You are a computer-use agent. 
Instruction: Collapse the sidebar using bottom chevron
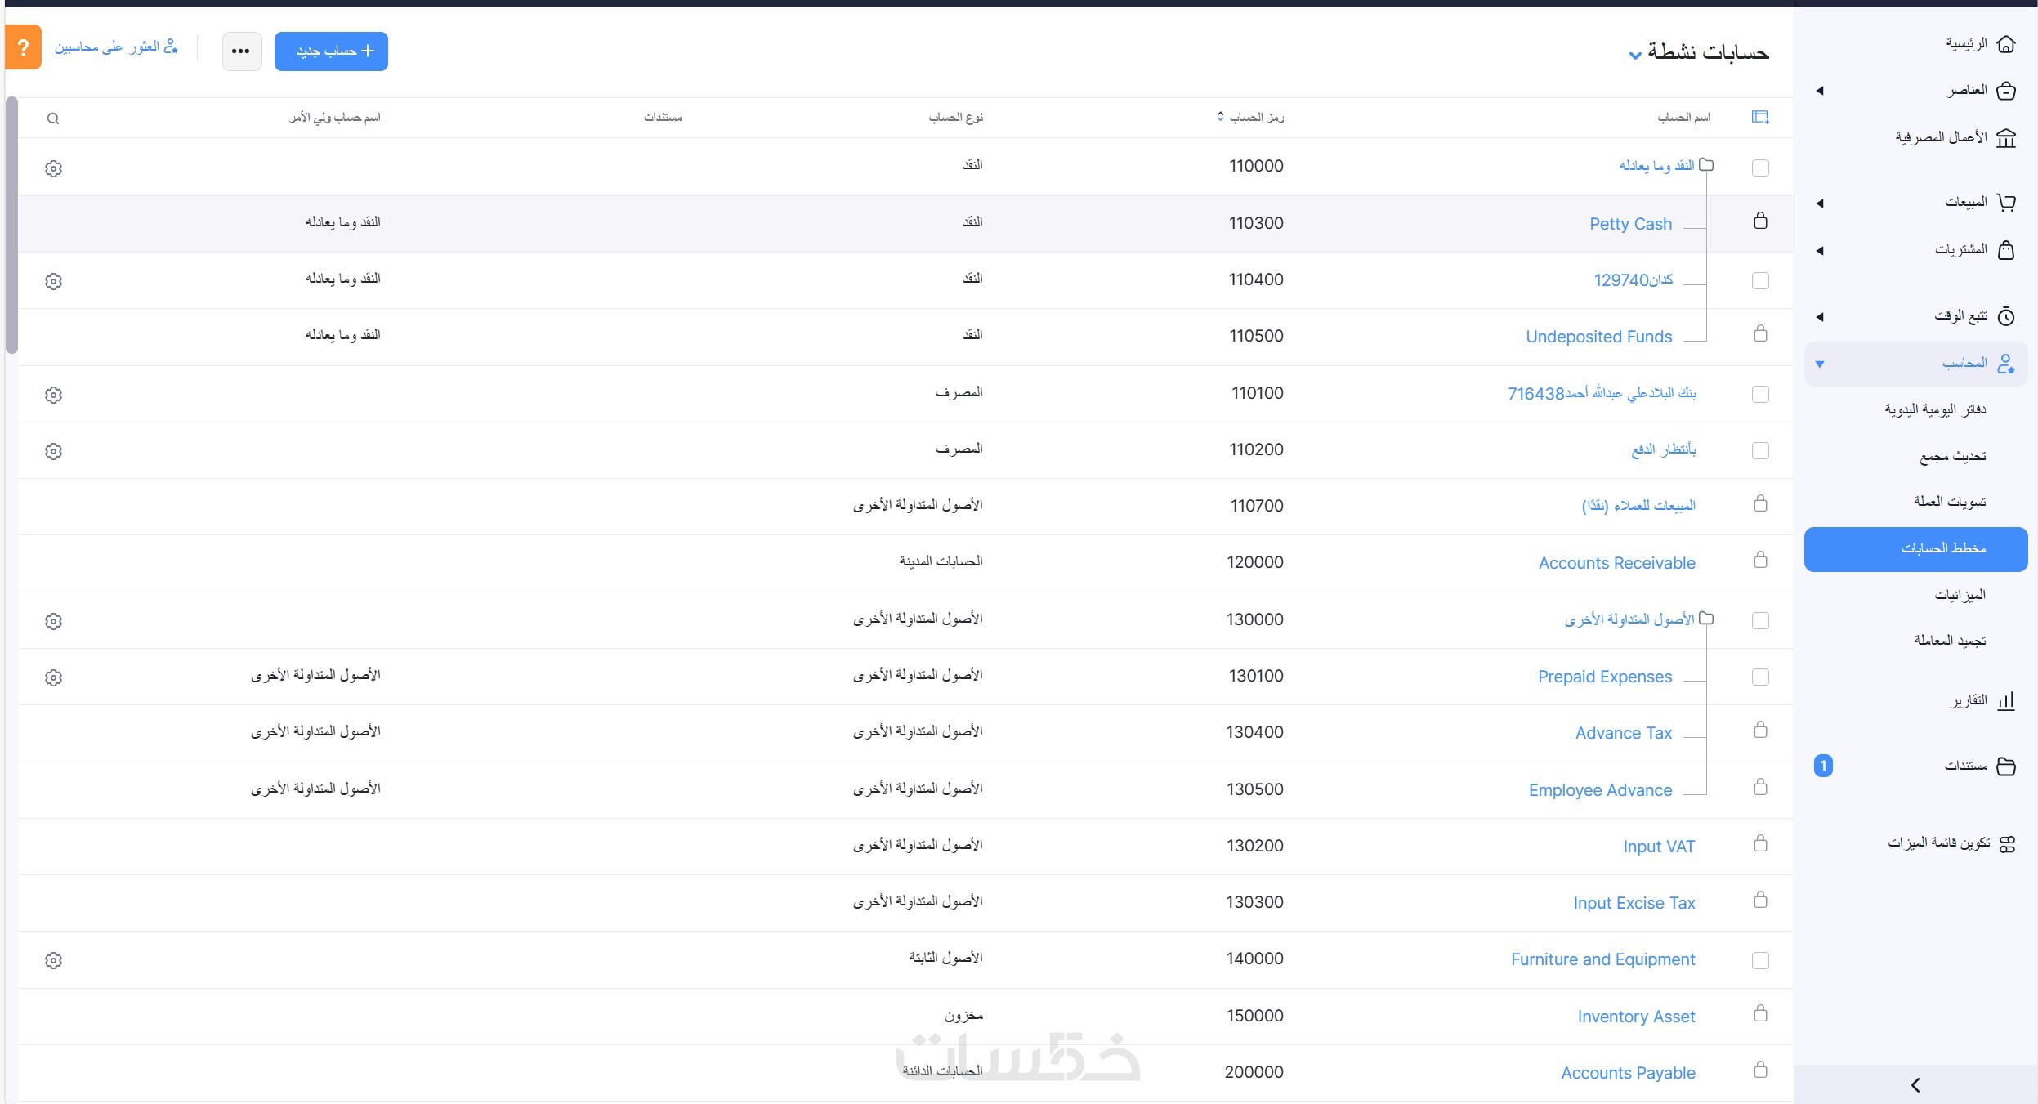pyautogui.click(x=1915, y=1085)
